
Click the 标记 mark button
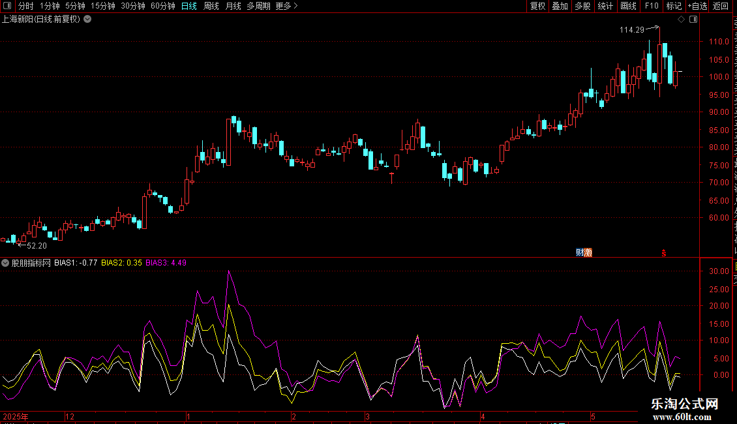tap(674, 6)
